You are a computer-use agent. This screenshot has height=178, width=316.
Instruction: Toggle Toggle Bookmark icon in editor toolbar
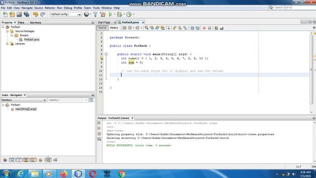click(185, 28)
